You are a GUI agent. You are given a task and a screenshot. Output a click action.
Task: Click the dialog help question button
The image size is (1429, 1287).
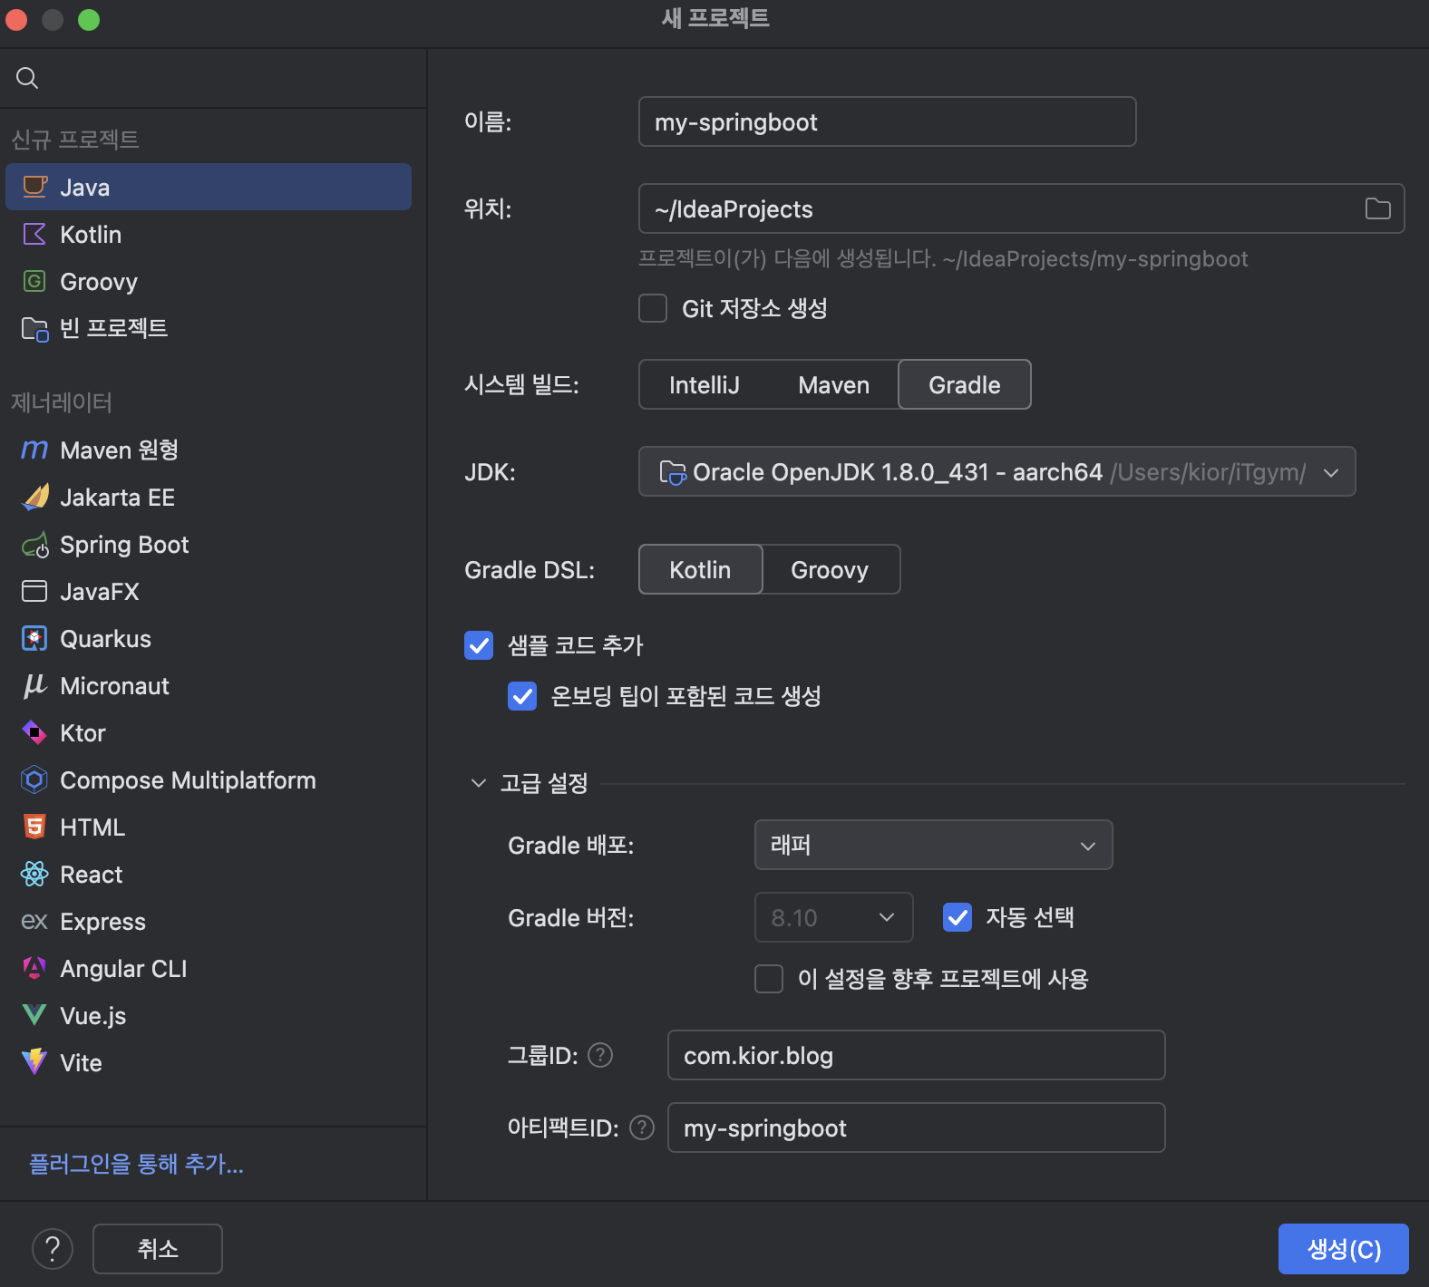click(x=53, y=1249)
